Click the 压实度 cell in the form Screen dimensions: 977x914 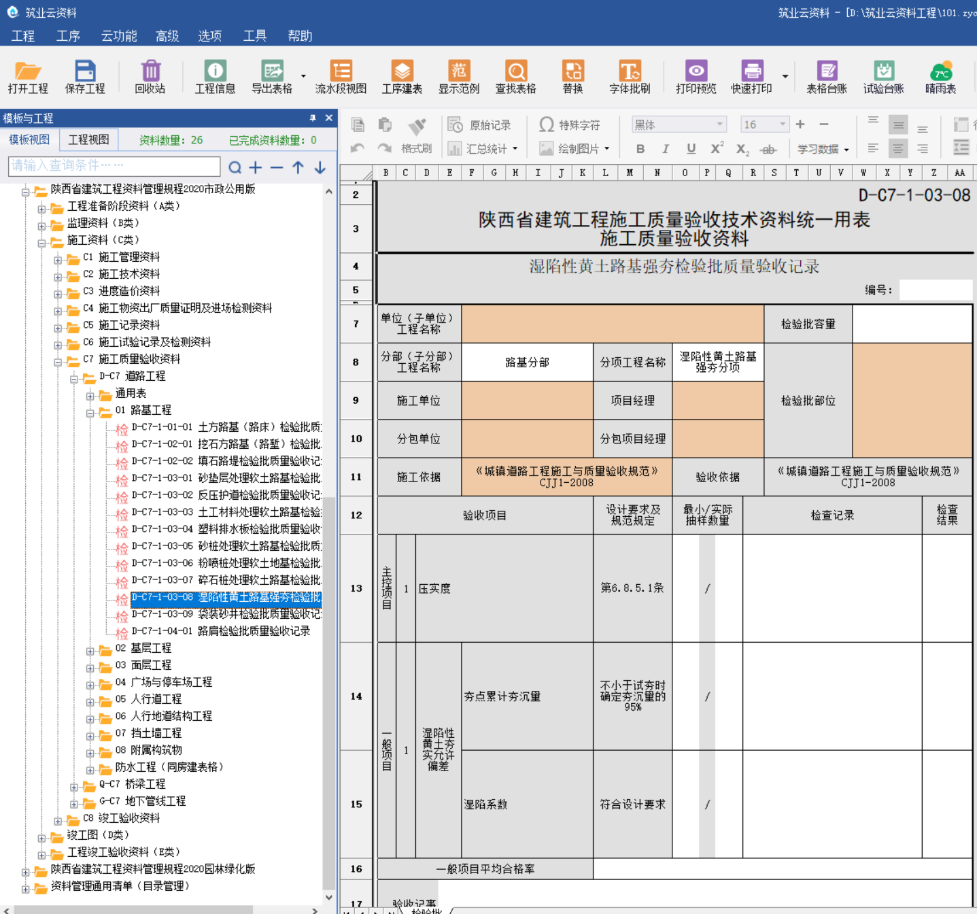tap(504, 588)
